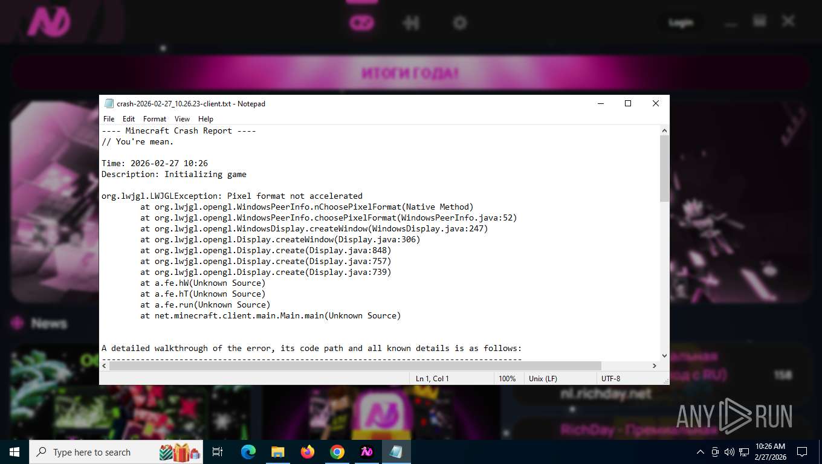The height and width of the screenshot is (464, 822).
Task: Open volume control in system tray
Action: (x=729, y=452)
